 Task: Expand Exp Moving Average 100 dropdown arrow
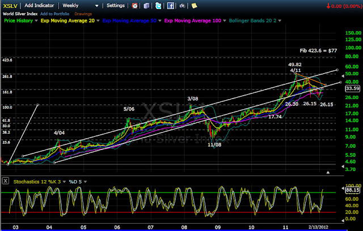point(225,21)
